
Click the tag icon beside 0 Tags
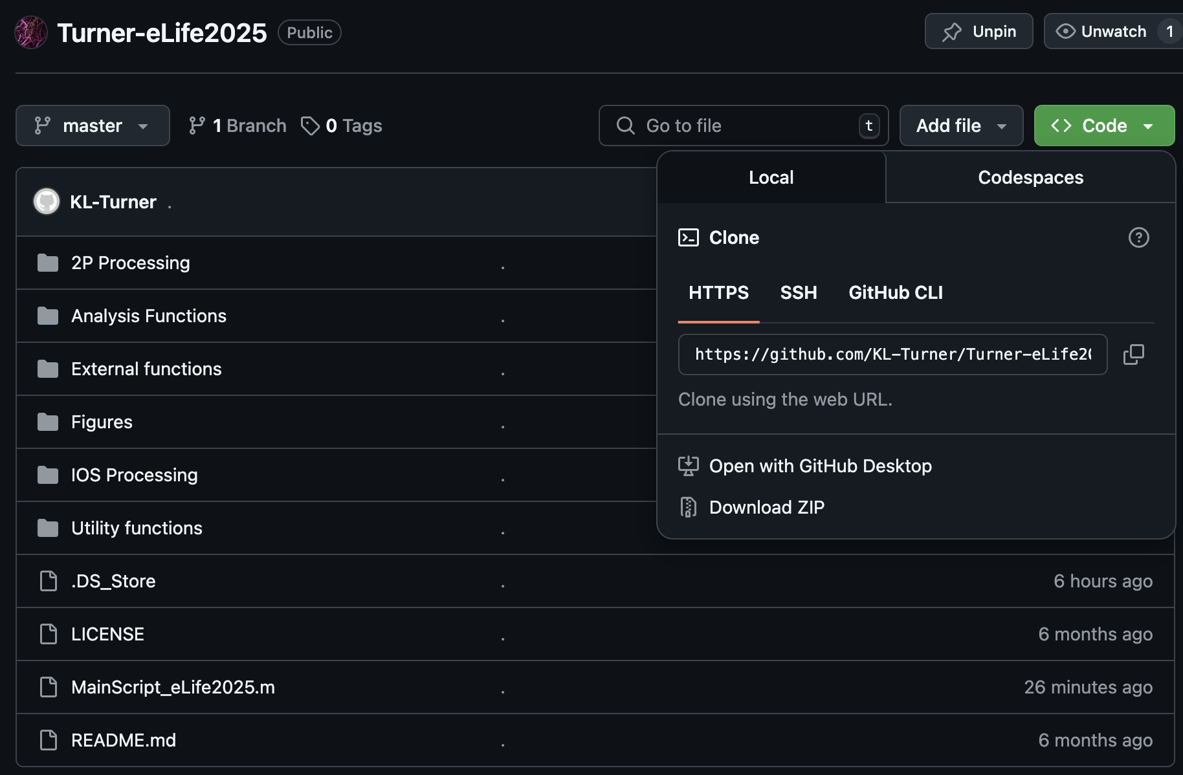[x=310, y=126]
